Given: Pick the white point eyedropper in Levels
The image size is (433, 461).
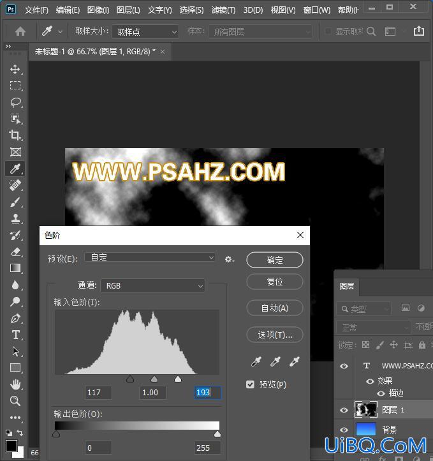Looking at the screenshot, I should coord(294,361).
